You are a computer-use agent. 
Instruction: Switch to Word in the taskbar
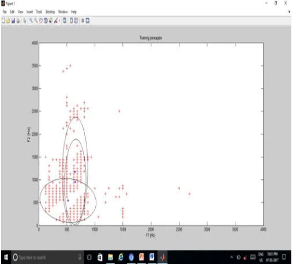152,257
